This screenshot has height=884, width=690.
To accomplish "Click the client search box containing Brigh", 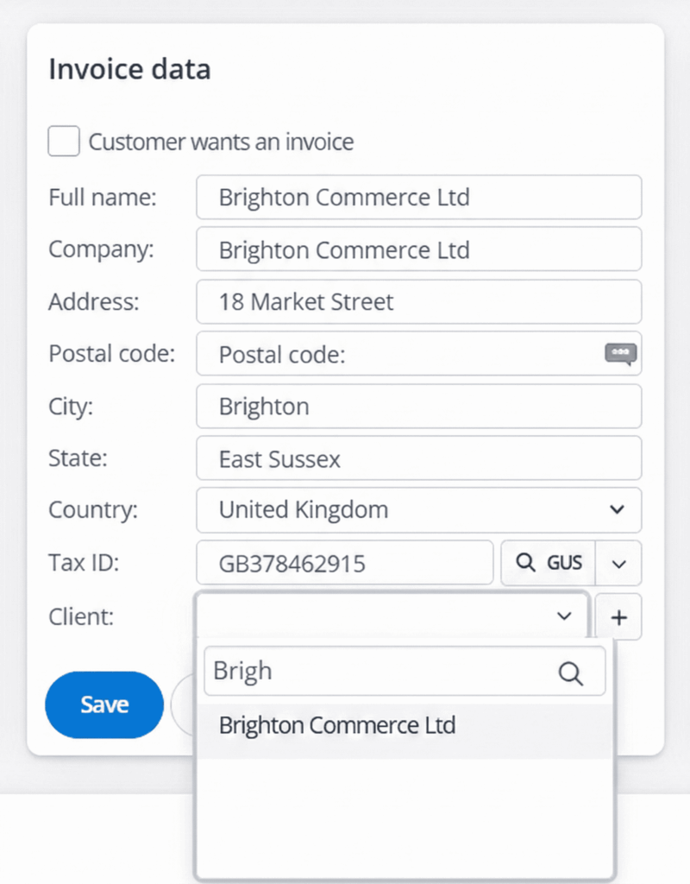I will coord(379,672).
